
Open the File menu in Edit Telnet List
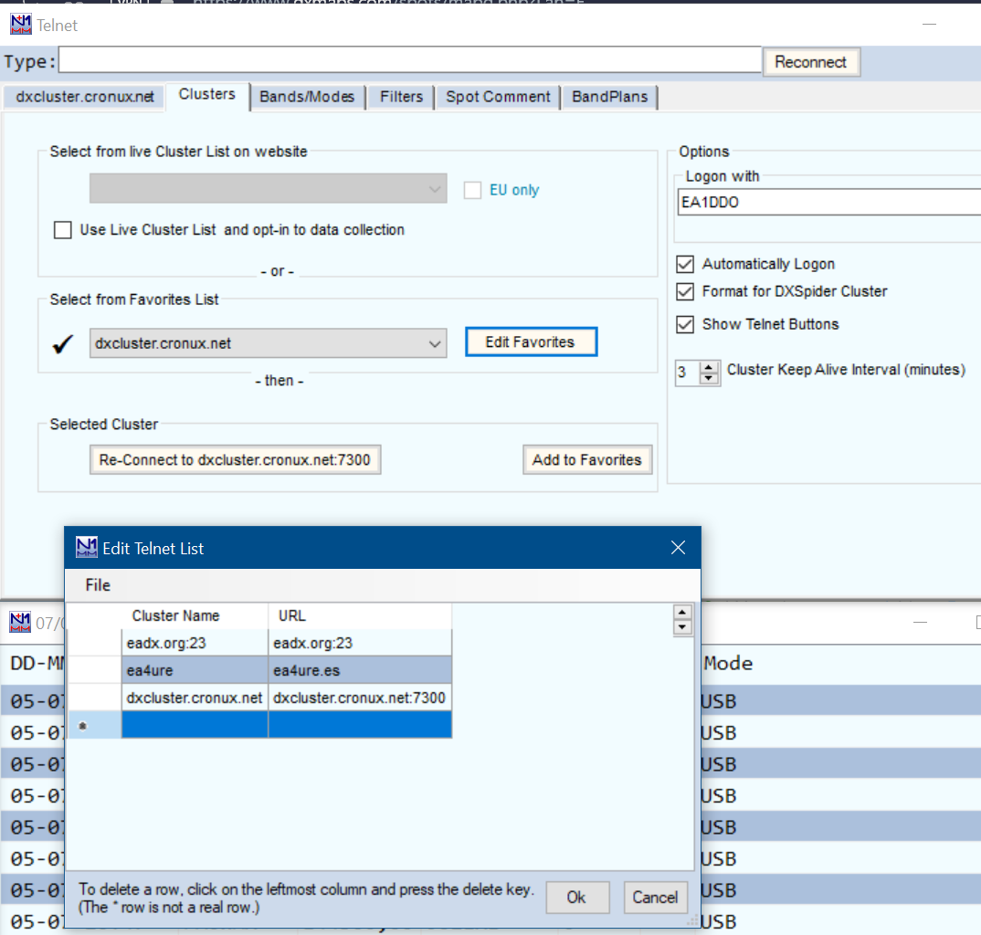point(98,584)
